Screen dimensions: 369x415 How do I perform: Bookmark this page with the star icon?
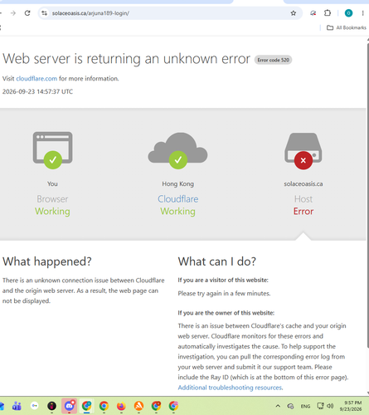(x=294, y=13)
